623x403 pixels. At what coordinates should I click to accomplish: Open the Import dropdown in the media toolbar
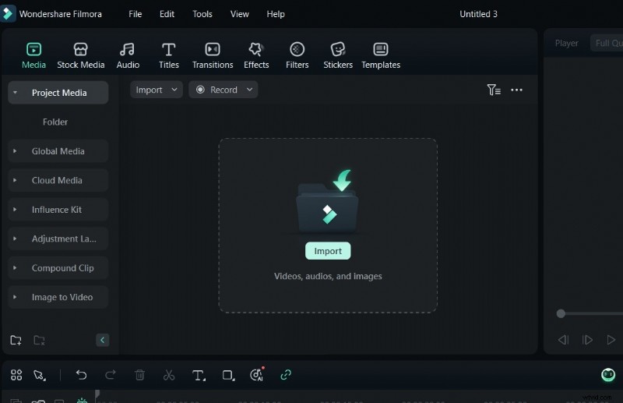157,90
